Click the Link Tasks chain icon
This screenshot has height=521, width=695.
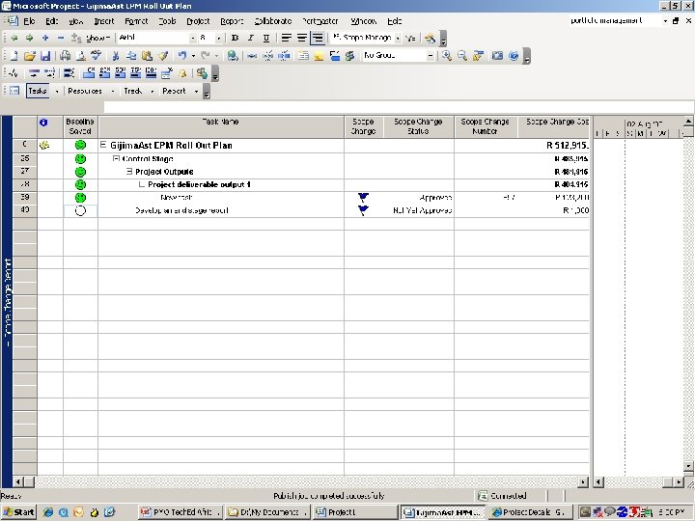pos(252,56)
